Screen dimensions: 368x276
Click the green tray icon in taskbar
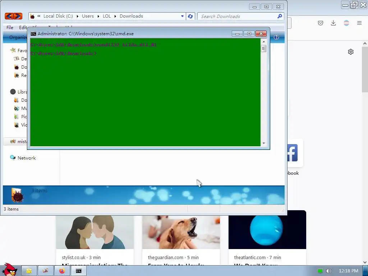coord(320,271)
